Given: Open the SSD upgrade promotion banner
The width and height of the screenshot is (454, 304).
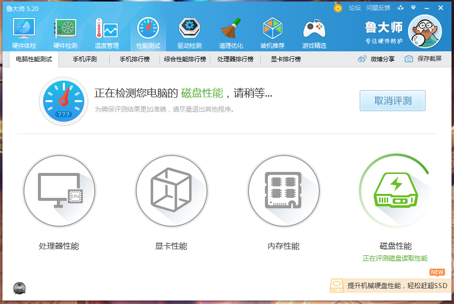Looking at the screenshot, I should pyautogui.click(x=392, y=286).
